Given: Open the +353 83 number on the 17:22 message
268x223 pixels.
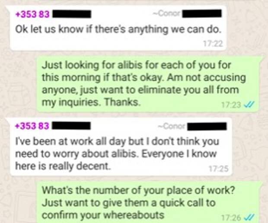Looking at the screenshot, I should pos(32,14).
